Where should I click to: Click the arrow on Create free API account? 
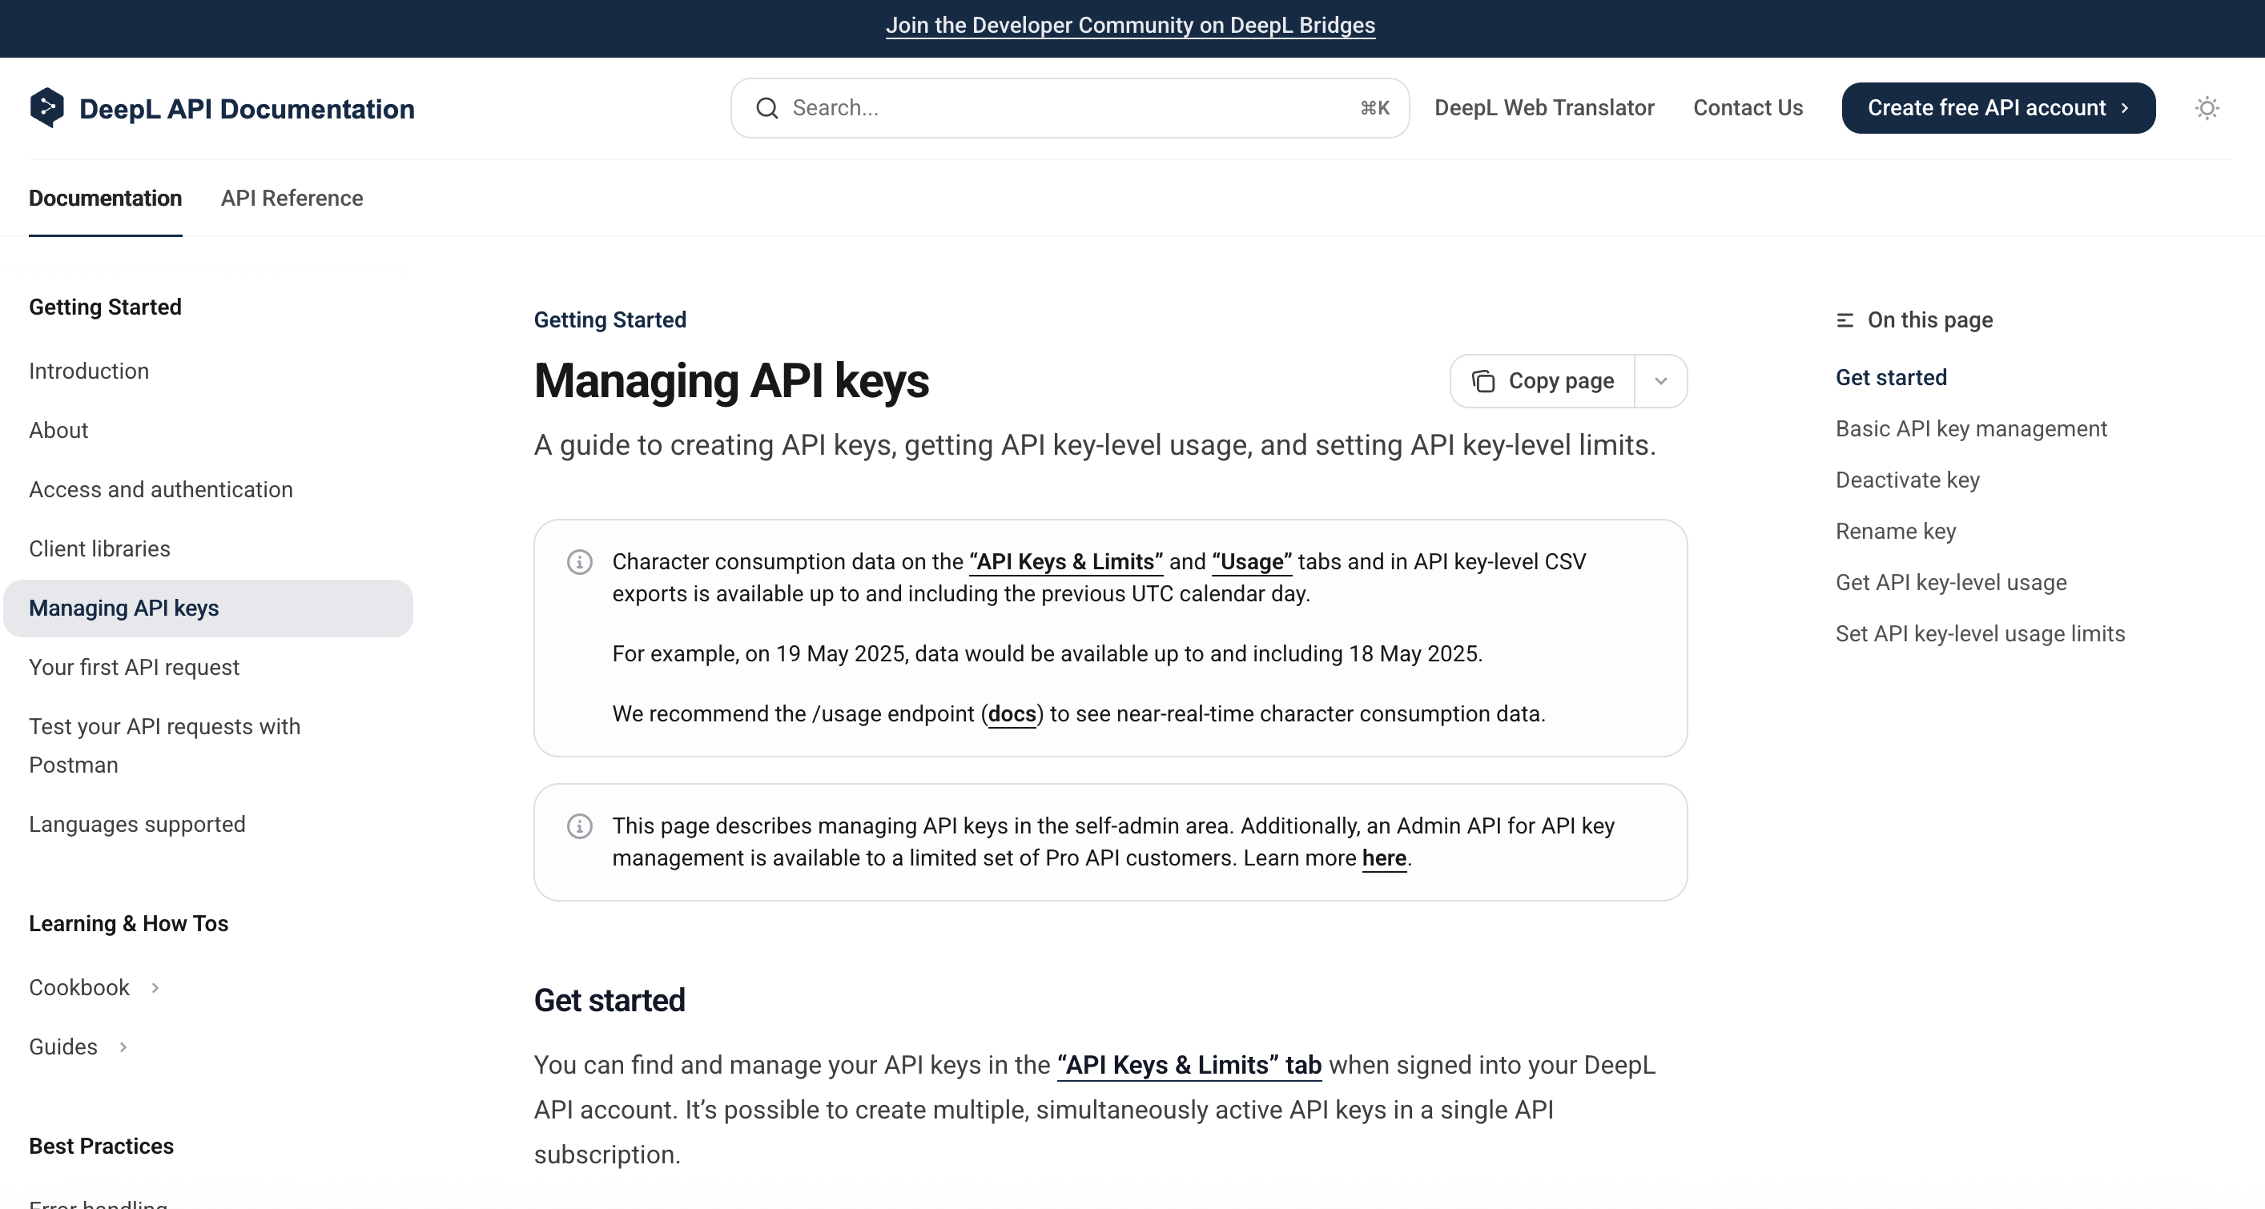(2125, 108)
